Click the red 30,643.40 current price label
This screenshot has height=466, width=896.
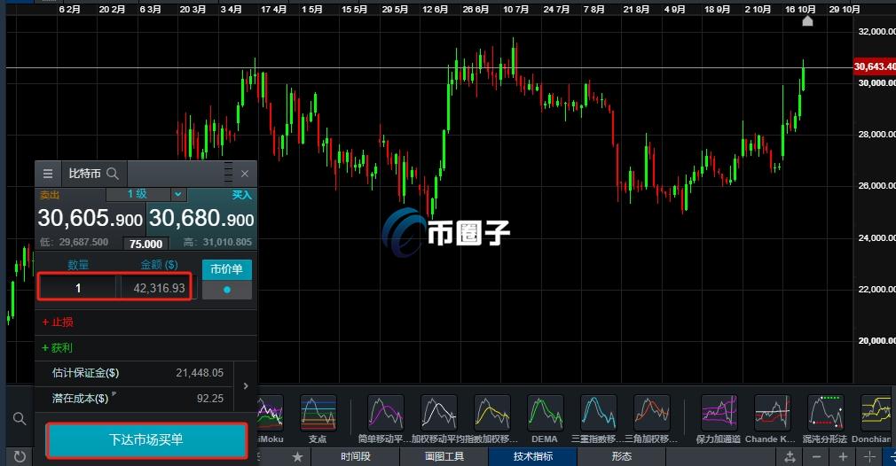tap(875, 66)
